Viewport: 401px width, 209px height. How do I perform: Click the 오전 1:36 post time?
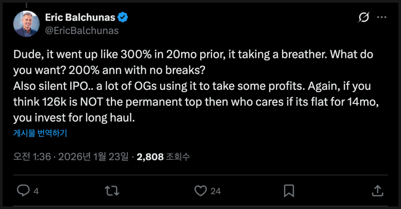pos(32,157)
